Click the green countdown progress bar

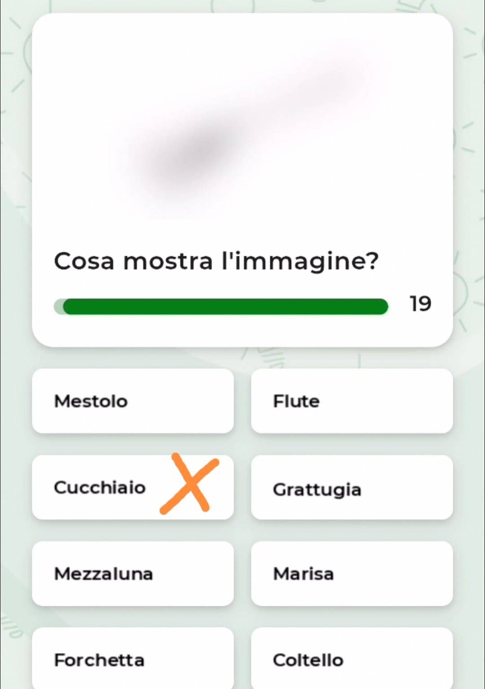(225, 307)
